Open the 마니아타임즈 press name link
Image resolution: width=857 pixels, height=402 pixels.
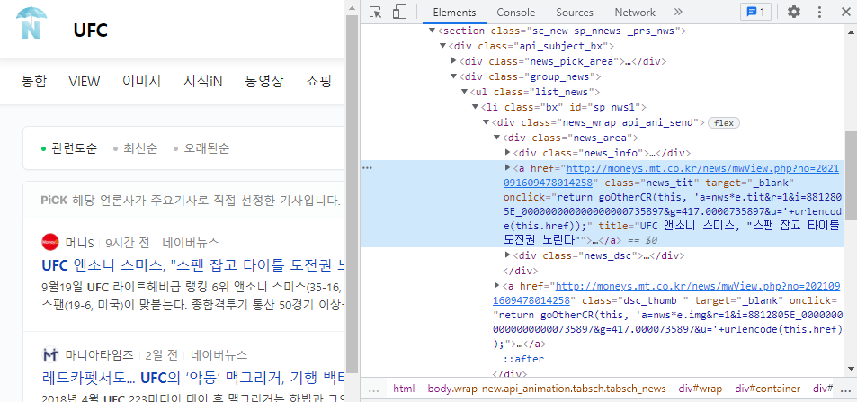tap(99, 355)
